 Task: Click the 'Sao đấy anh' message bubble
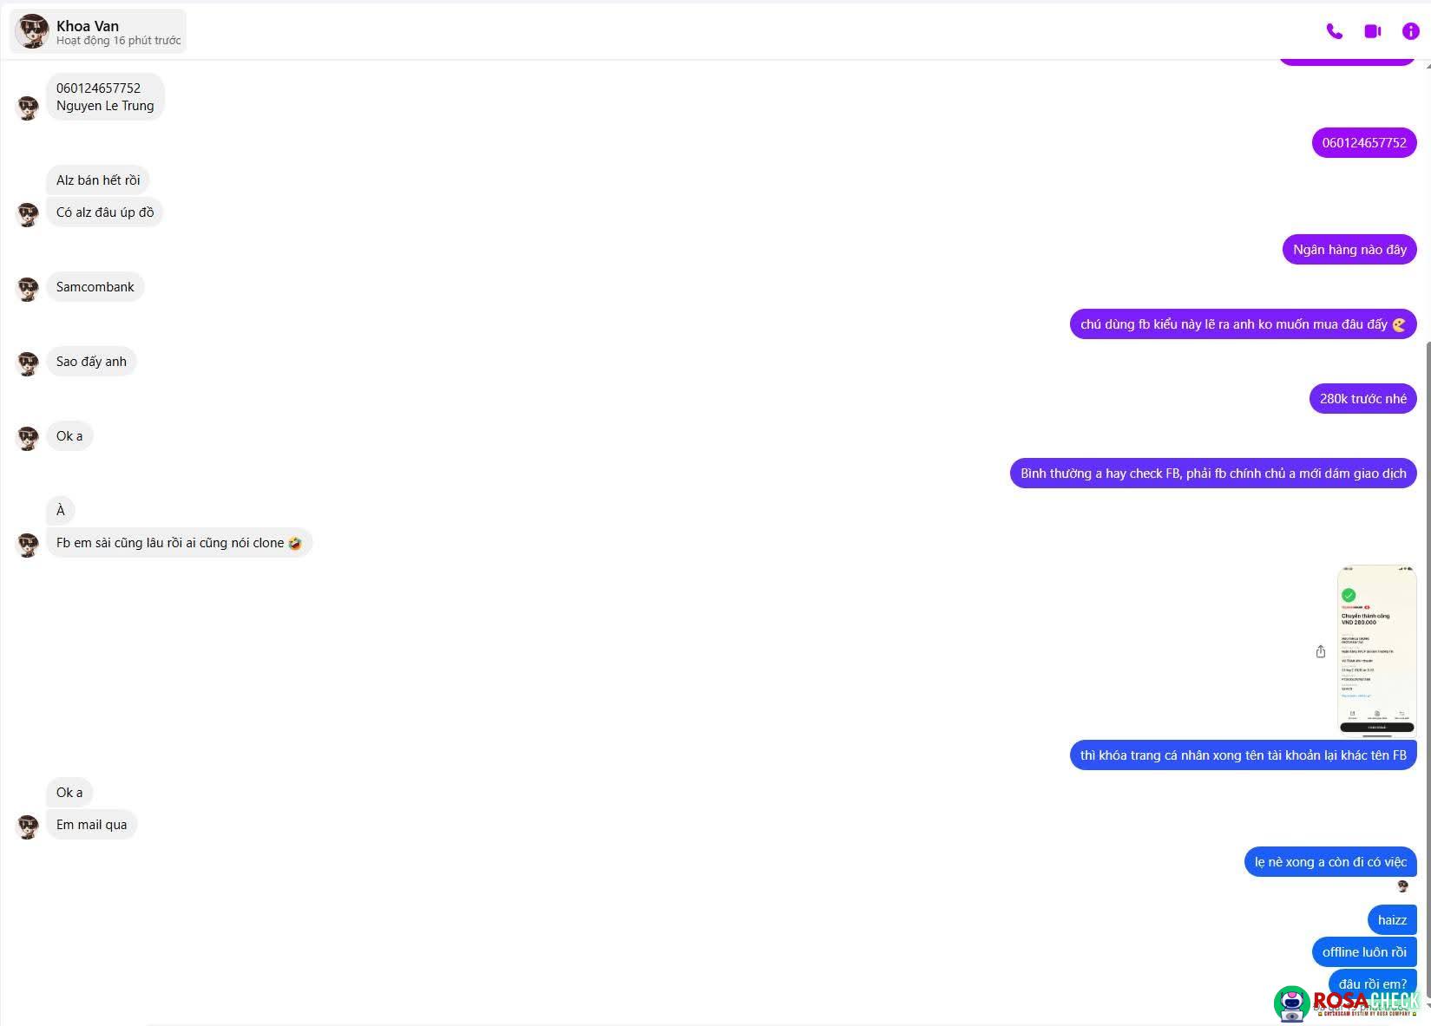[x=91, y=362]
